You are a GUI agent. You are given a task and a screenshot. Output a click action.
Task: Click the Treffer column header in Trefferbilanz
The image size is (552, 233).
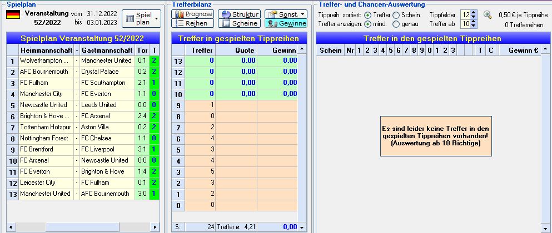click(x=200, y=50)
